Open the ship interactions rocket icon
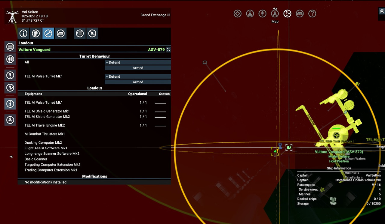Screen dimensions: 385x224 pyautogui.click(x=275, y=13)
